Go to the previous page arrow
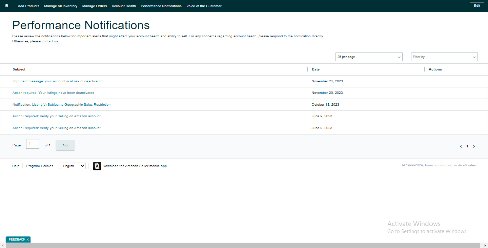This screenshot has height=248, width=488. pos(461,146)
